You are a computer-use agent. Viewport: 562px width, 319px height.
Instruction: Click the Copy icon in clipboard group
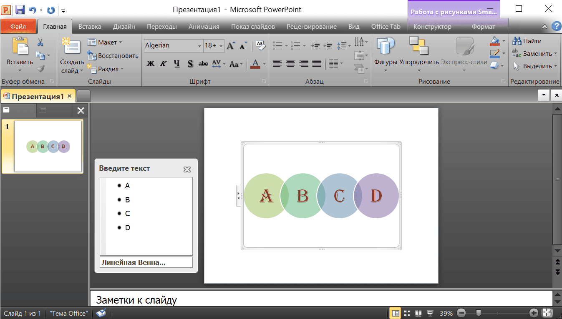click(x=40, y=55)
